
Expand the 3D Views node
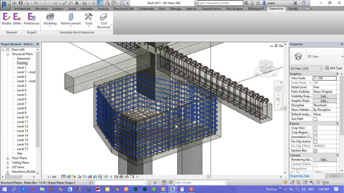pyautogui.click(x=8, y=167)
